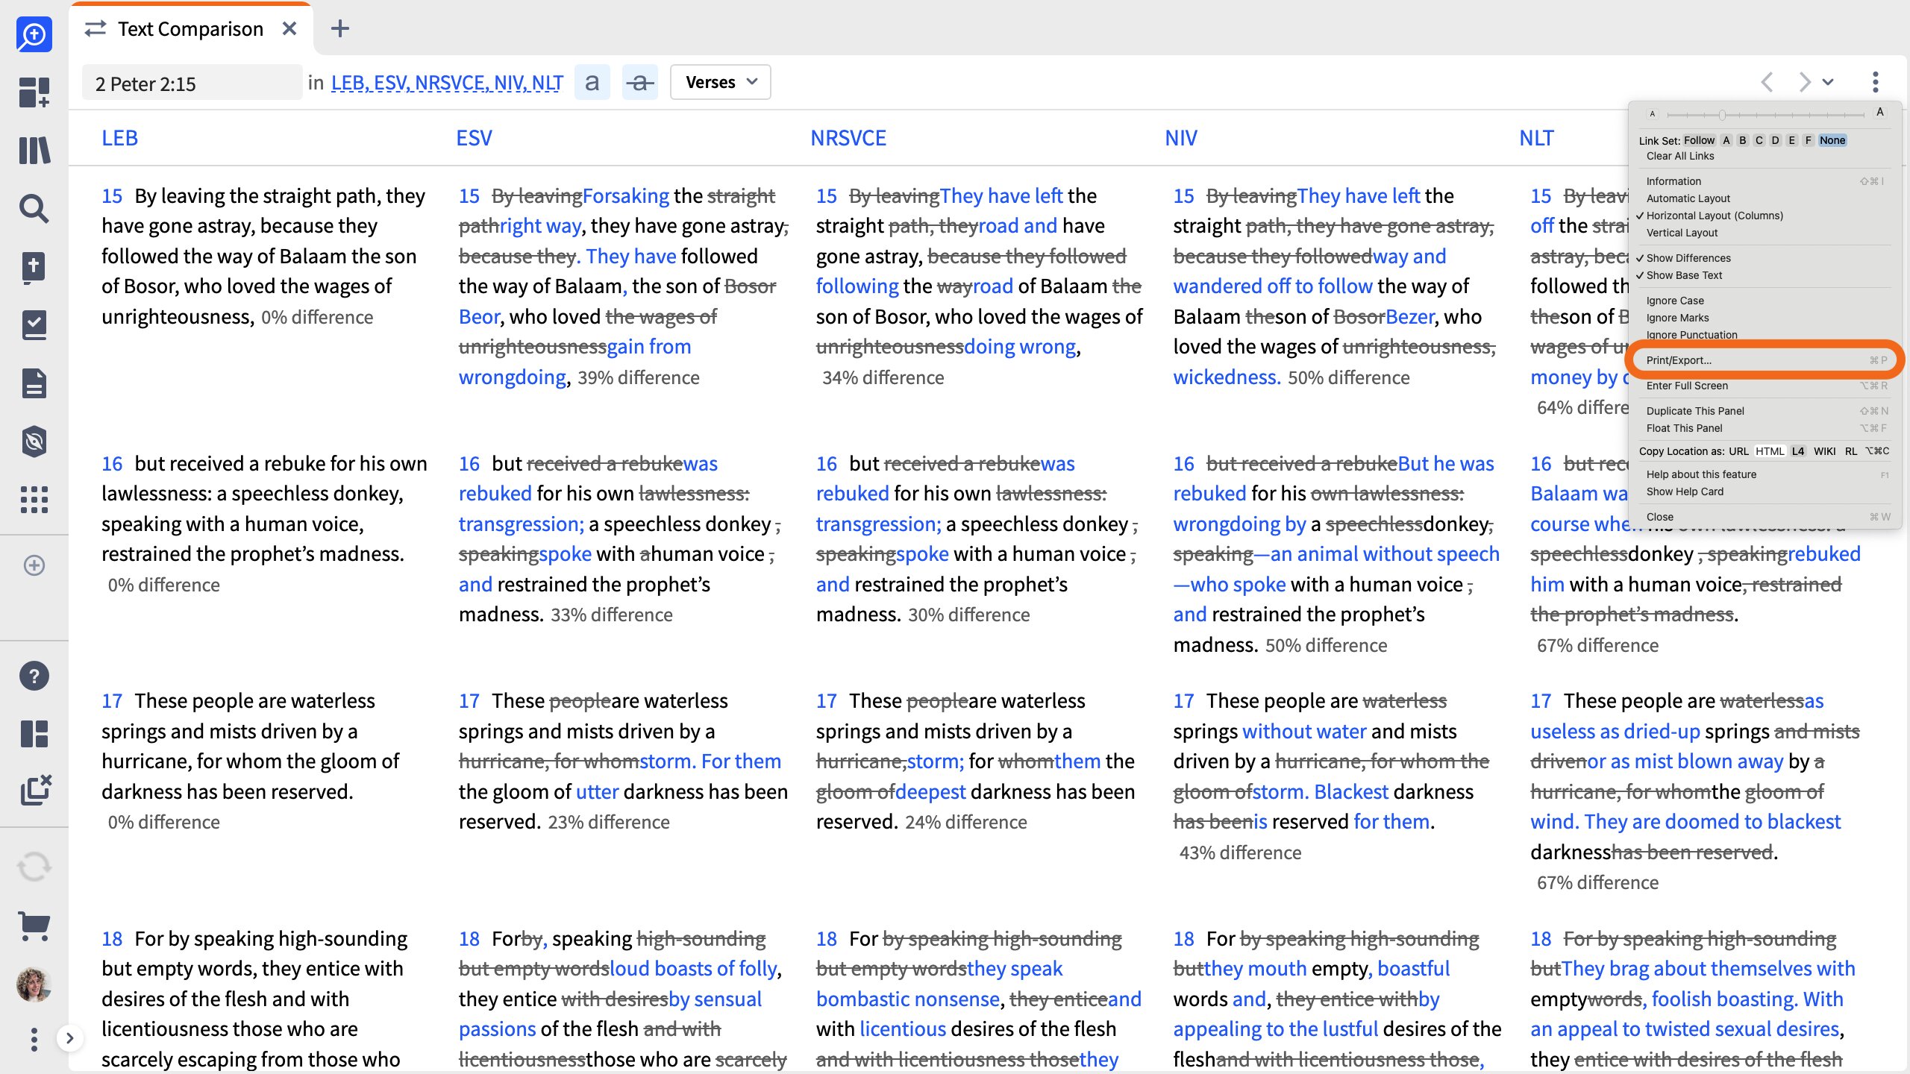
Task: Open Help about this feature
Action: (x=1765, y=474)
